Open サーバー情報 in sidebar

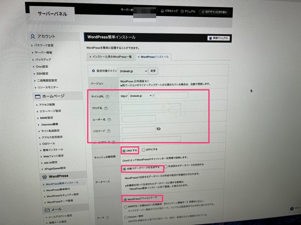click(x=43, y=52)
